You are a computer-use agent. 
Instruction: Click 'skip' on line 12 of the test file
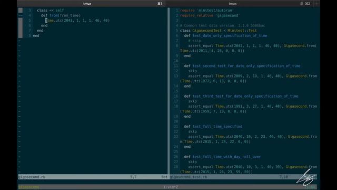click(x=192, y=71)
